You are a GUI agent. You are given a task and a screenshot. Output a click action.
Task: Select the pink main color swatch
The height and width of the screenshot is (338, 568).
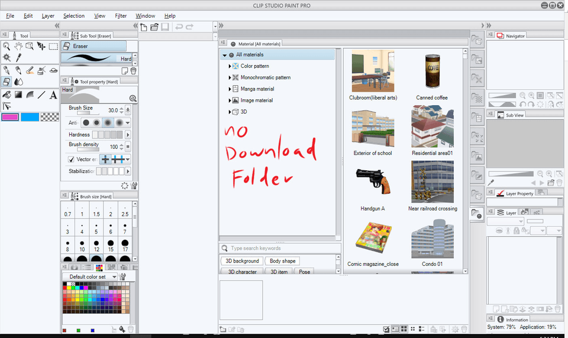tap(10, 117)
